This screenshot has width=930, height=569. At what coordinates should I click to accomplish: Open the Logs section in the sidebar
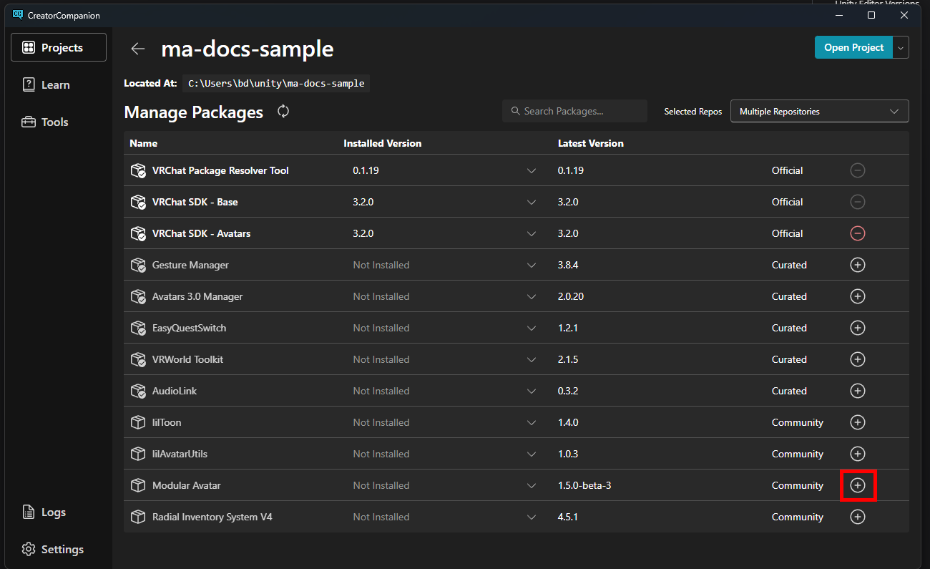(x=59, y=512)
